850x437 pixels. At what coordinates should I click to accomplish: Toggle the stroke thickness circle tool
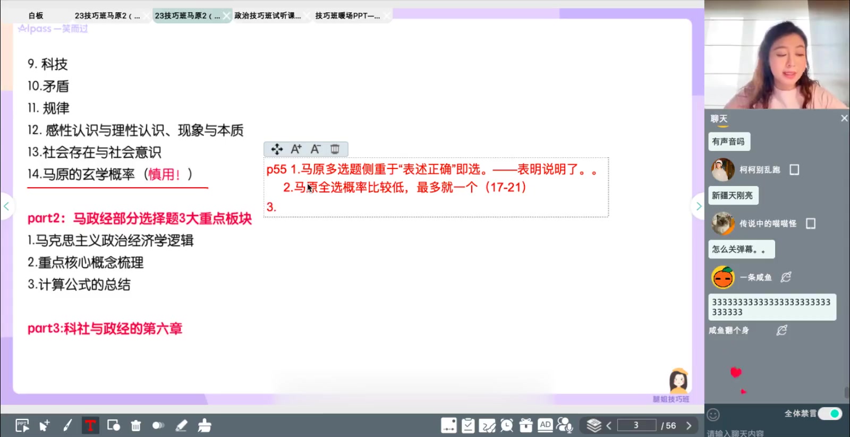158,425
